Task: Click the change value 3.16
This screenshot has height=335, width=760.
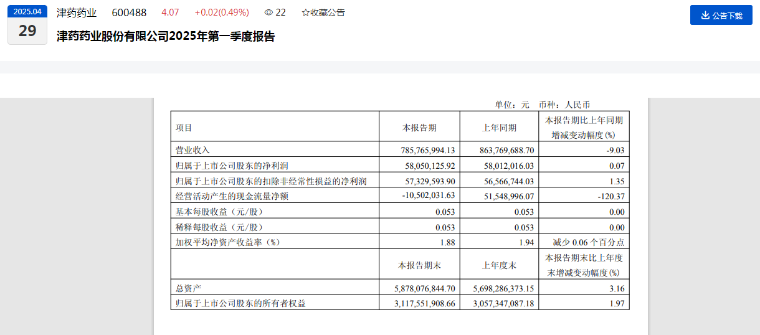Action: click(617, 288)
